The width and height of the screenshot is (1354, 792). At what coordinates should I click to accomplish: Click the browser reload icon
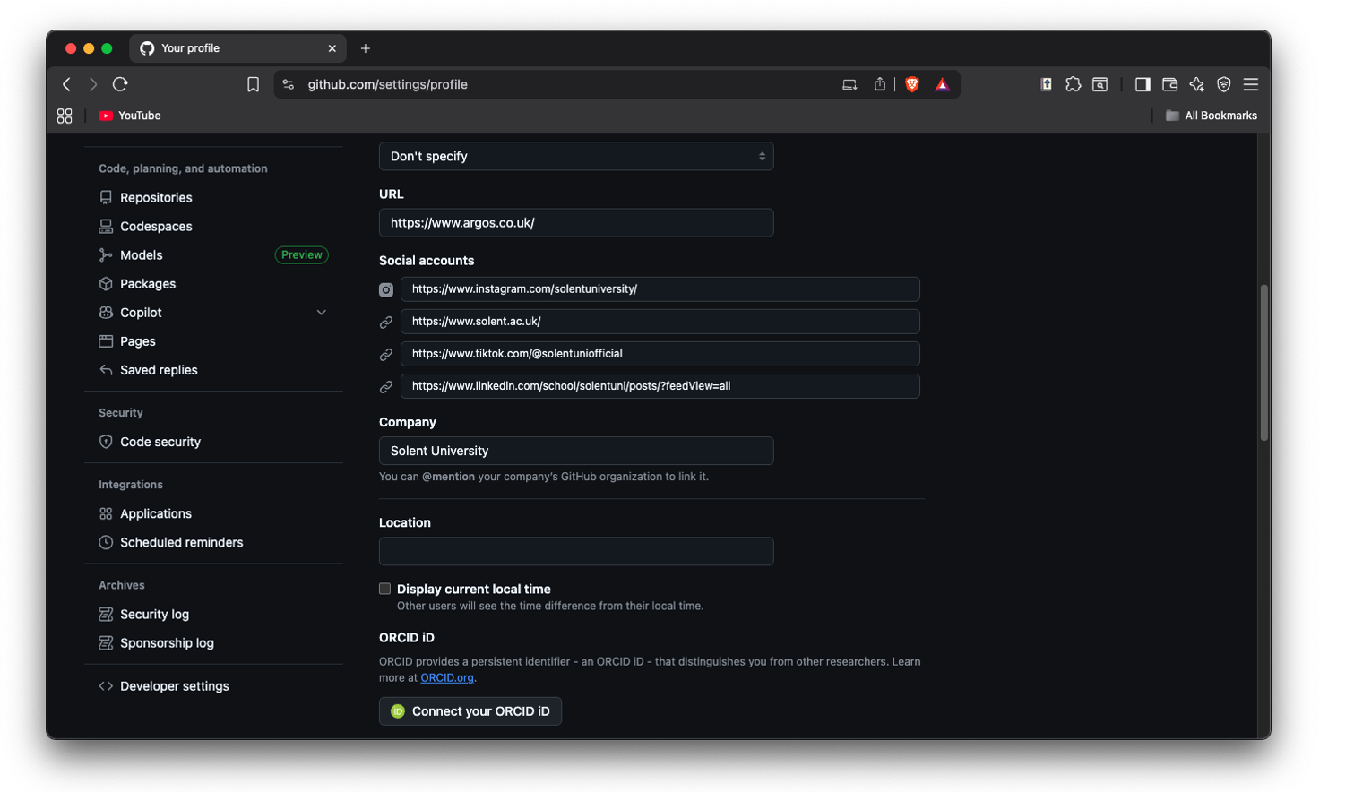[120, 84]
